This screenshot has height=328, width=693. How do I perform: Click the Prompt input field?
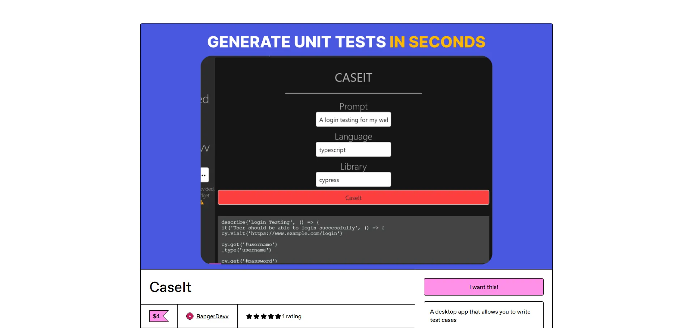pyautogui.click(x=353, y=120)
